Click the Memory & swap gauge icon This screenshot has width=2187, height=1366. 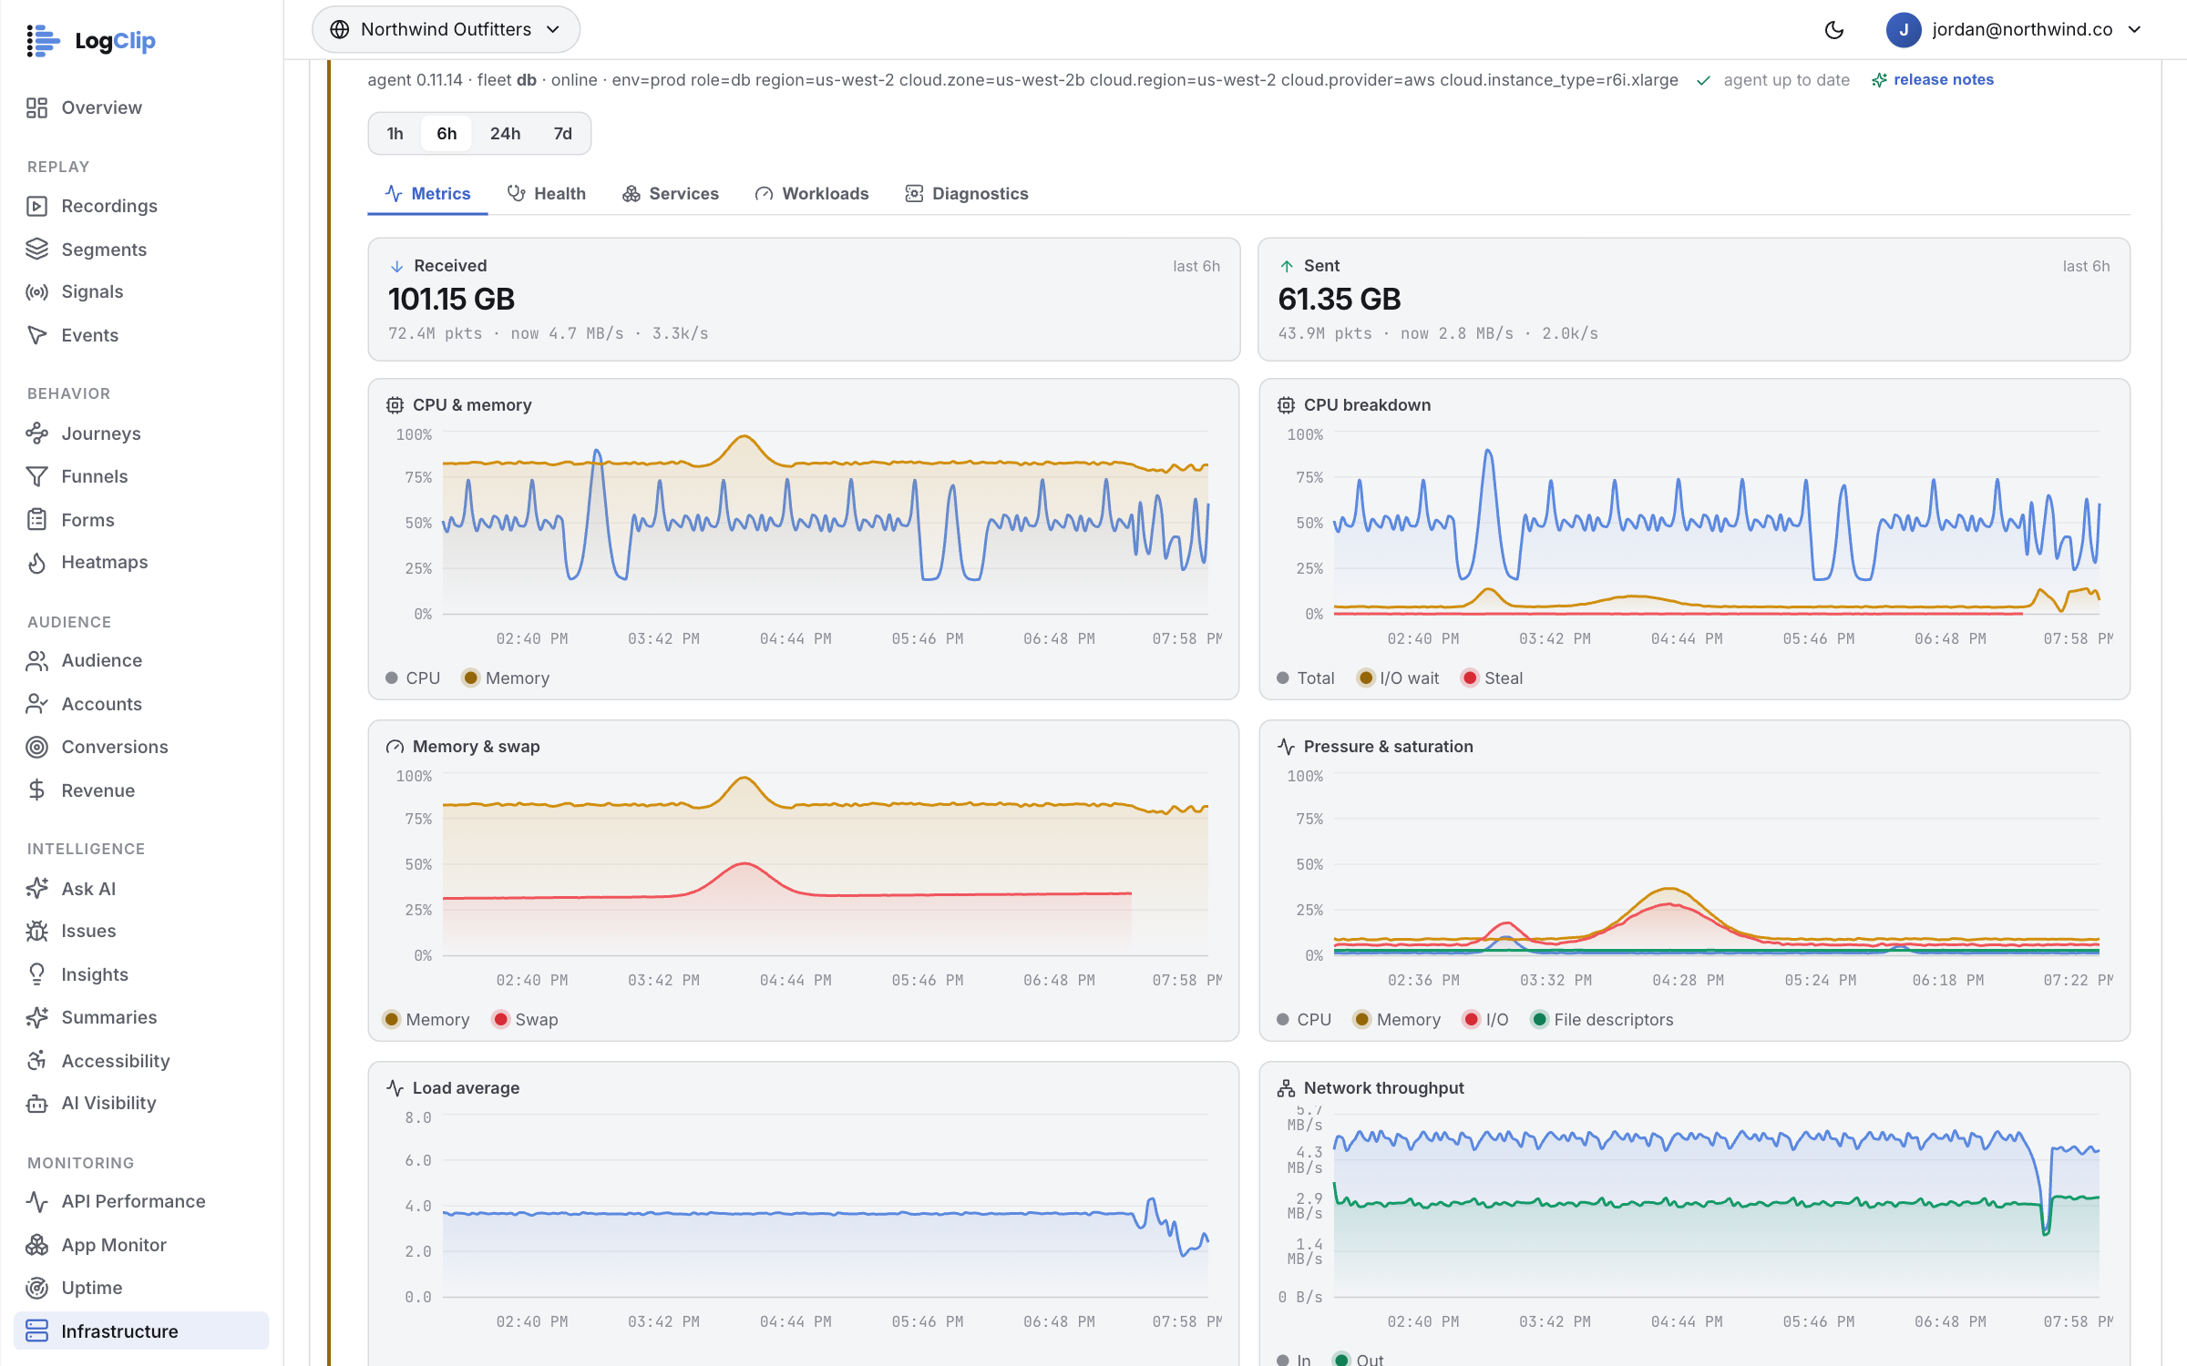coord(395,747)
